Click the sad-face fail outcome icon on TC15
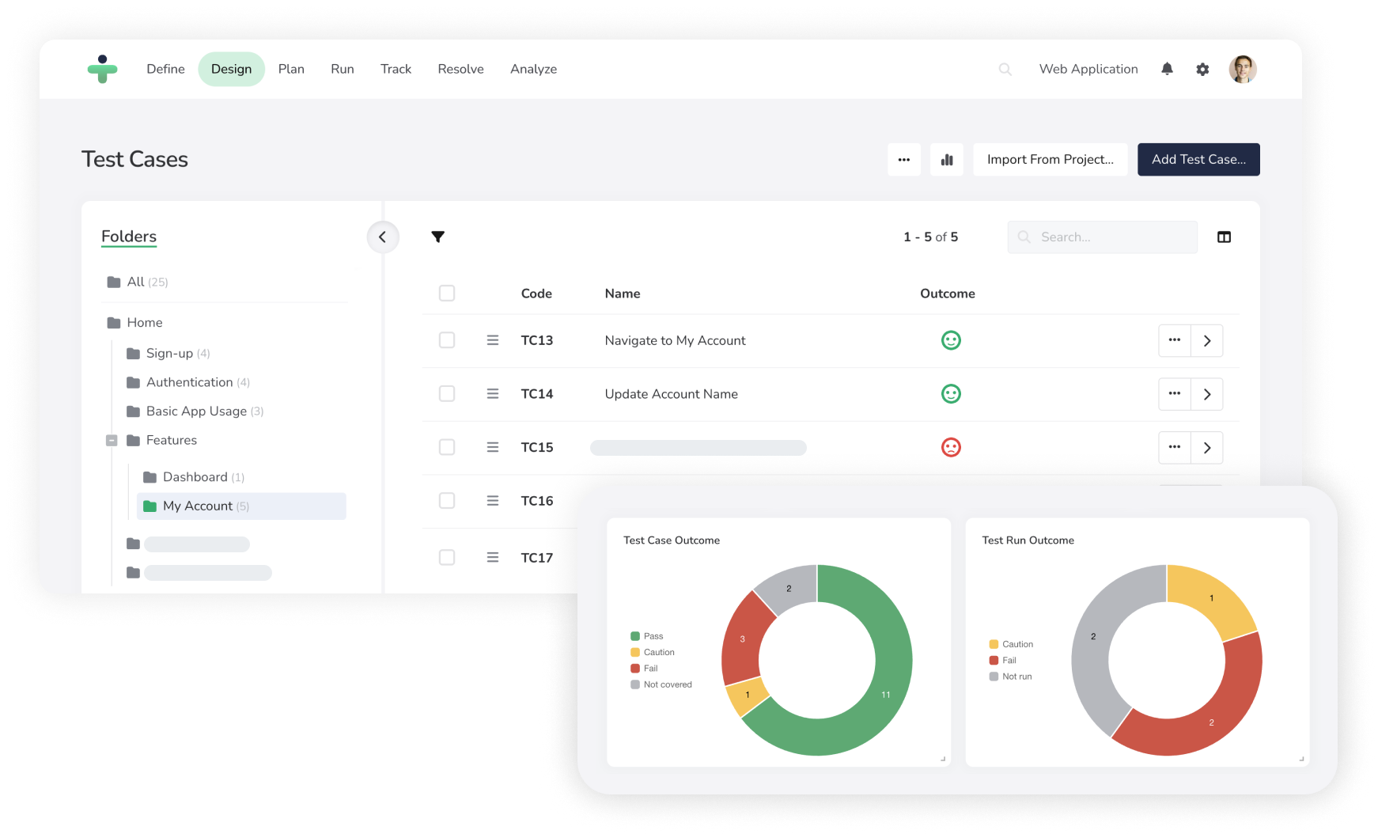Viewport: 1378px width, 834px height. point(951,447)
